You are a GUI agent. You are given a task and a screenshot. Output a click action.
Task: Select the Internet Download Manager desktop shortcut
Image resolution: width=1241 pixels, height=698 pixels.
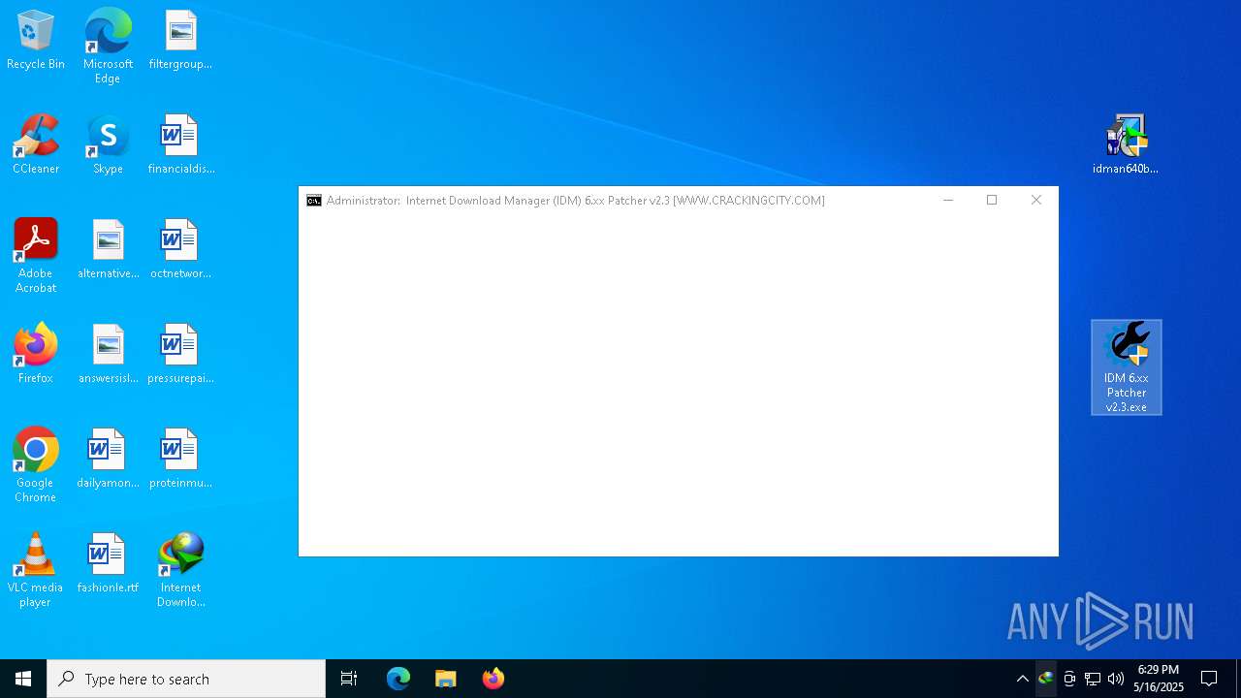(180, 569)
